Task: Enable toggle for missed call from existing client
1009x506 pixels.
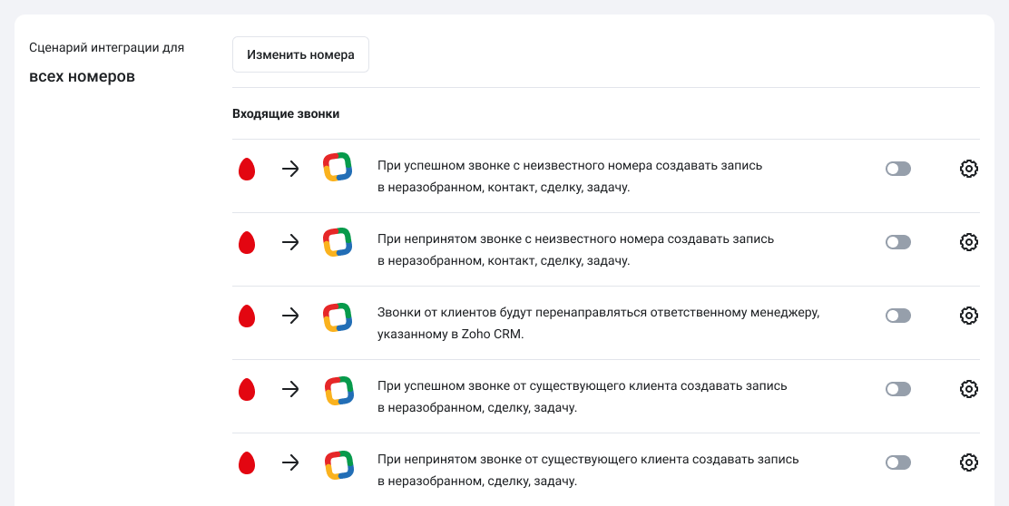Action: click(x=897, y=462)
